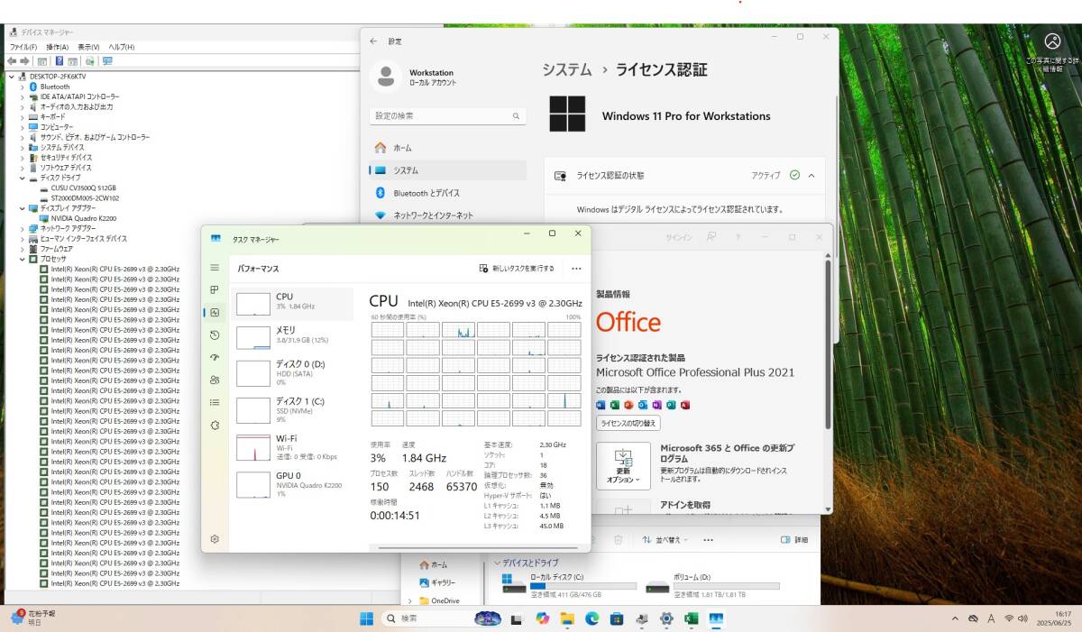Collapse the デバイスとドライブ group in Explorer
Image resolution: width=1082 pixels, height=632 pixels.
[x=497, y=563]
